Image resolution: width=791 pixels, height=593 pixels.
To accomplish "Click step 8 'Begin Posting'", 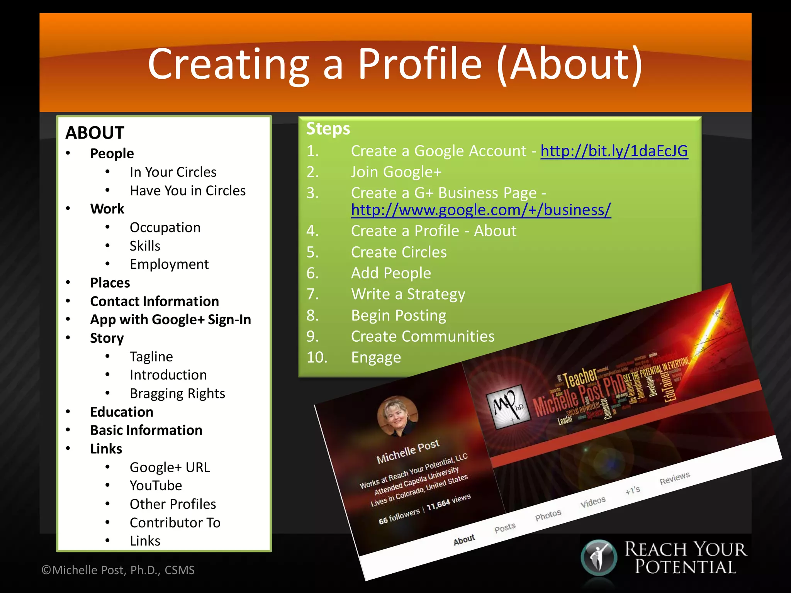I will pos(399,315).
